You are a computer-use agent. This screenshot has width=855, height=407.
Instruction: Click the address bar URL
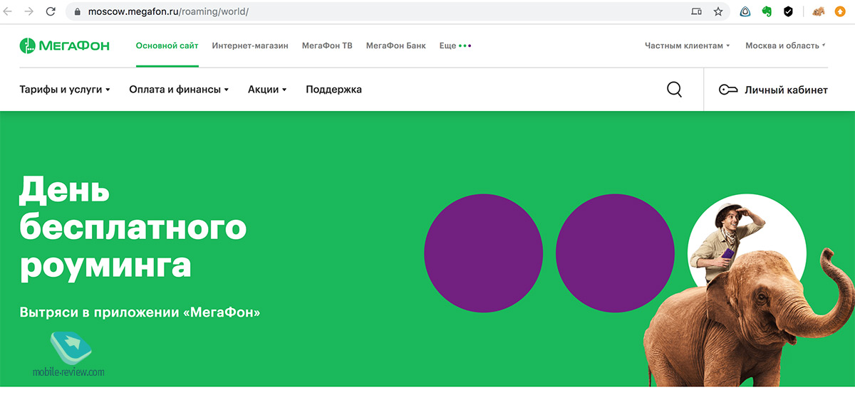click(167, 12)
